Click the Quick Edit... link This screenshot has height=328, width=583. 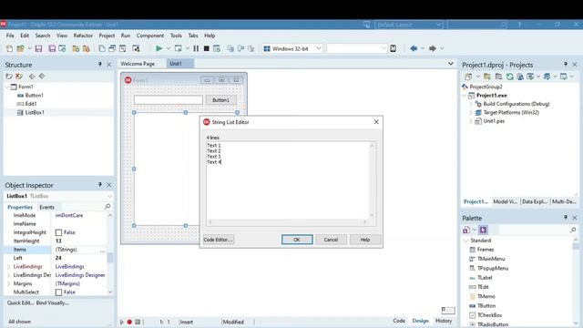click(x=20, y=302)
